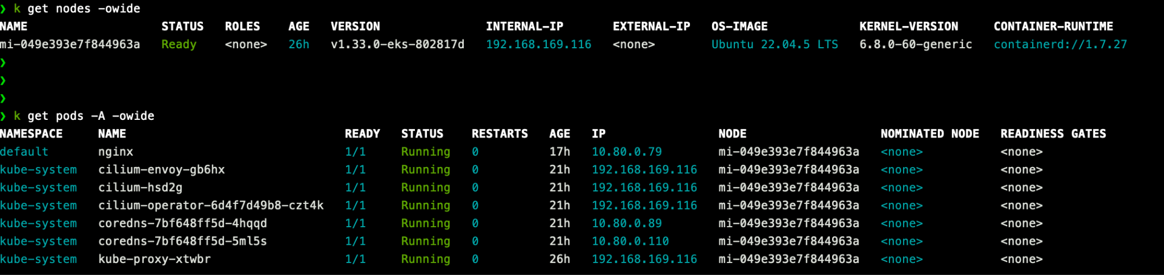Select the Running status of nginx pod
Viewport: 1164px width, 275px height.
point(426,152)
